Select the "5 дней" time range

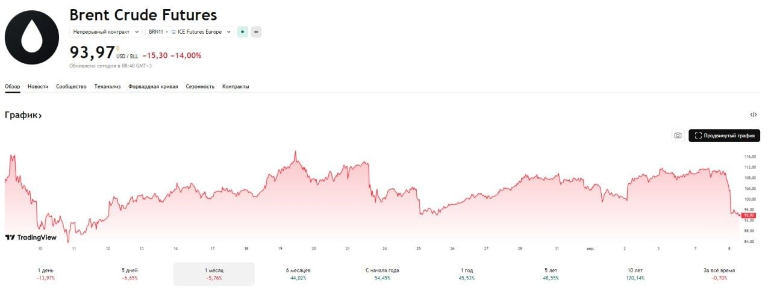pos(130,274)
